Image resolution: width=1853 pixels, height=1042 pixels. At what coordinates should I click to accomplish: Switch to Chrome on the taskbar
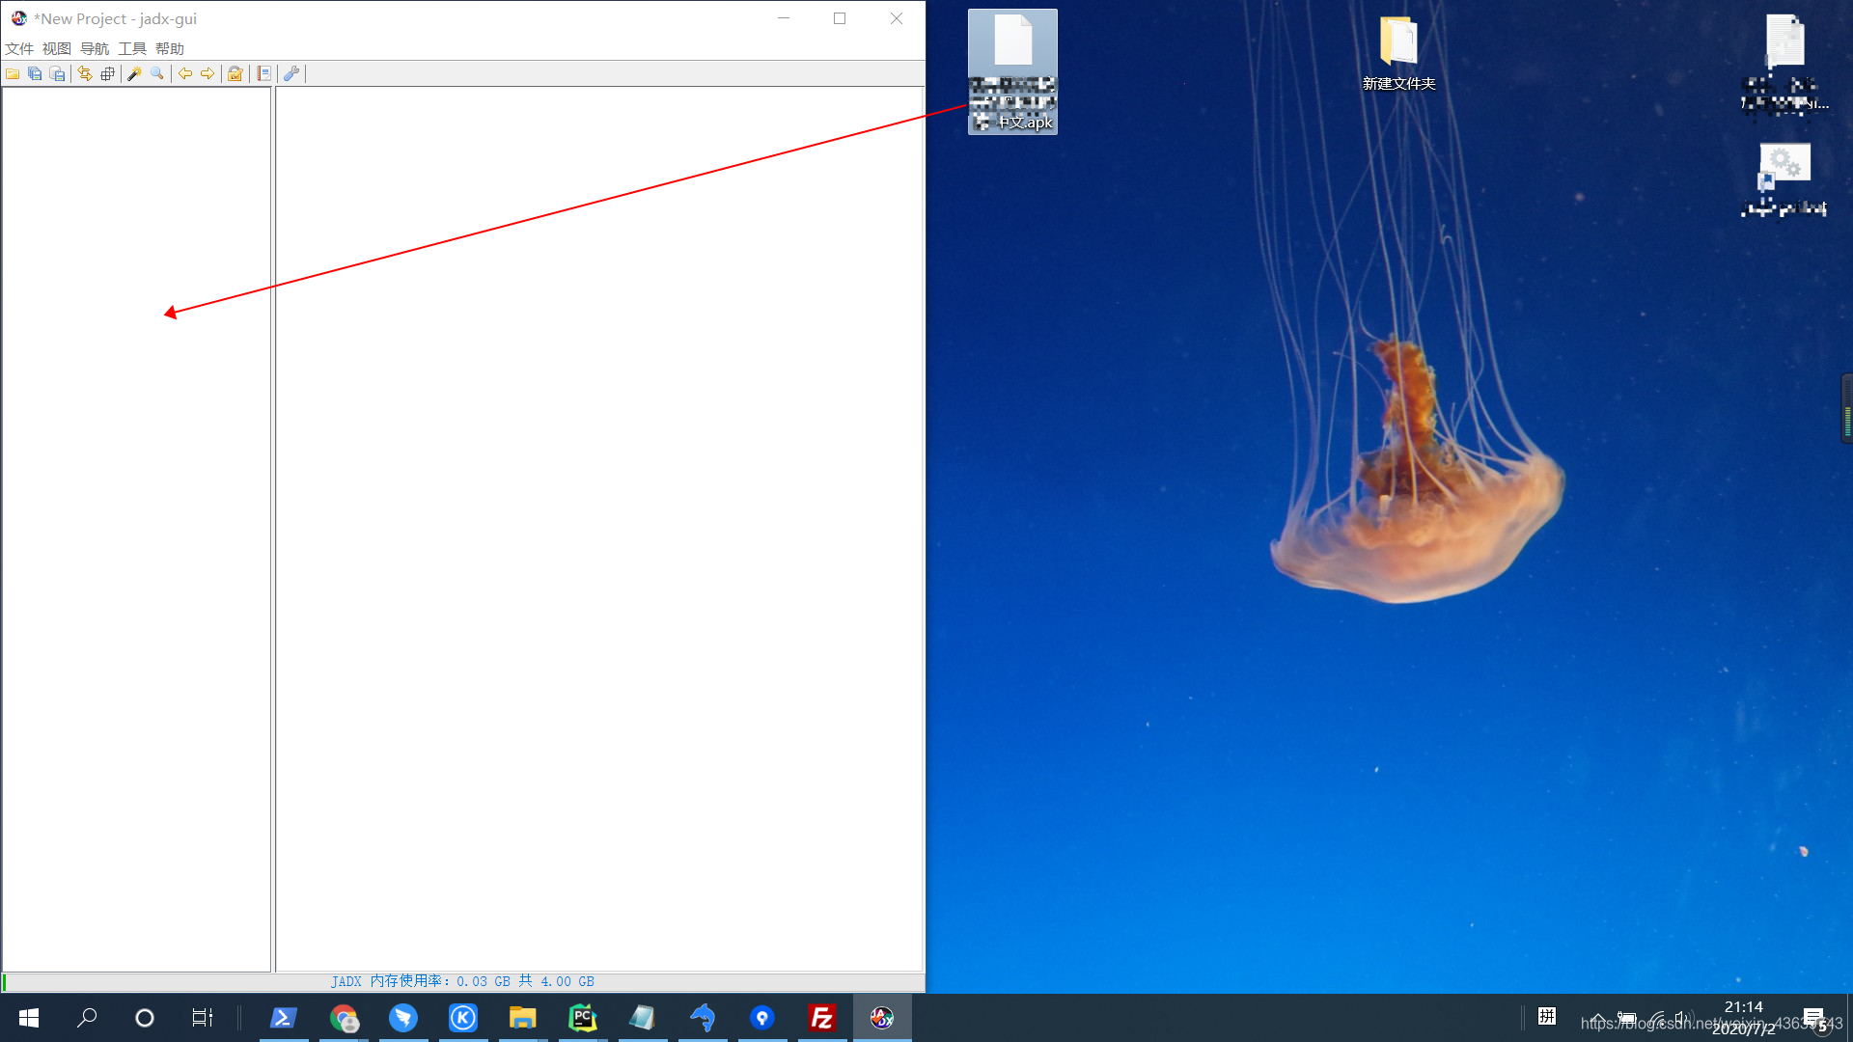344,1018
